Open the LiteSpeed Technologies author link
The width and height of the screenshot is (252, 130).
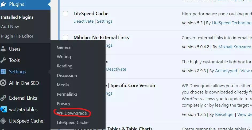click(232, 23)
